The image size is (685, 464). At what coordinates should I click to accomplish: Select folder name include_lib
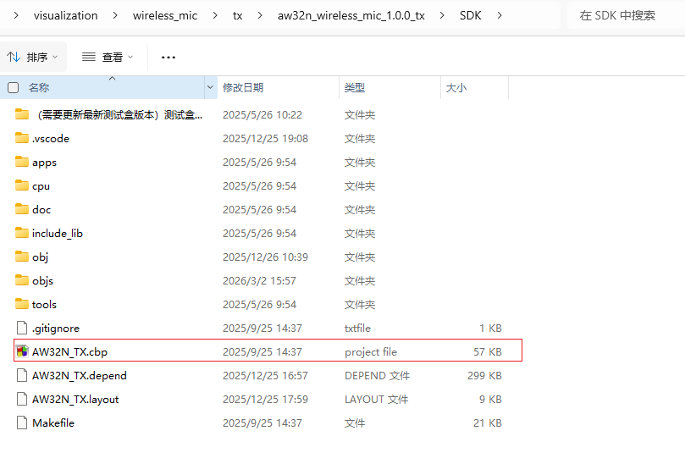click(x=58, y=234)
